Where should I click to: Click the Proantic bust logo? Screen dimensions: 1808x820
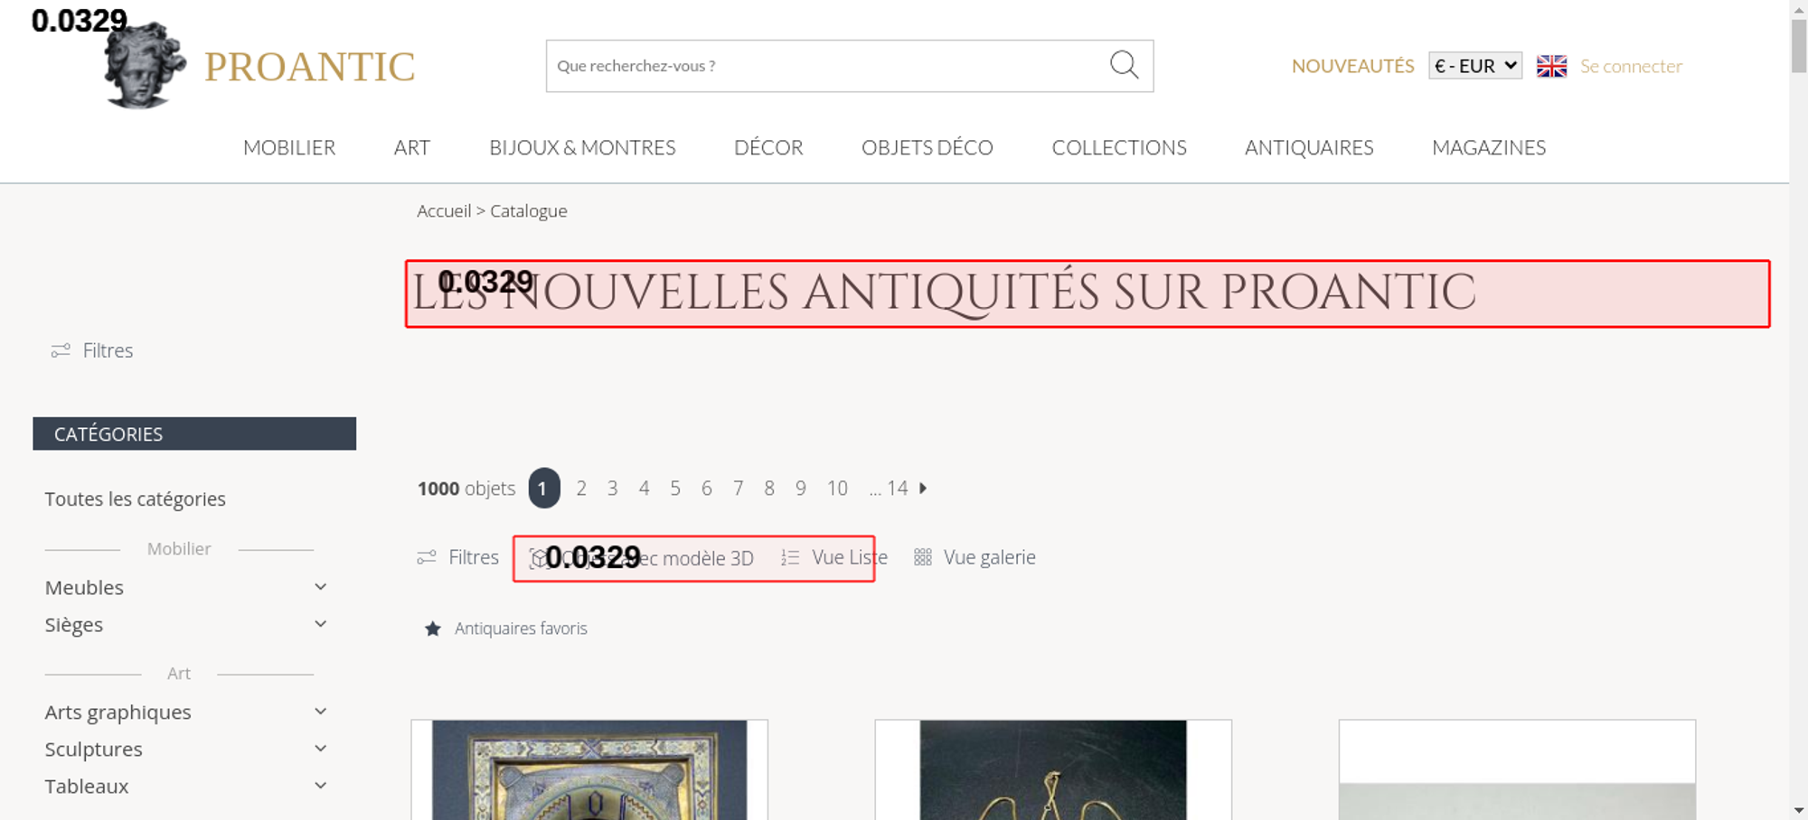(x=144, y=67)
